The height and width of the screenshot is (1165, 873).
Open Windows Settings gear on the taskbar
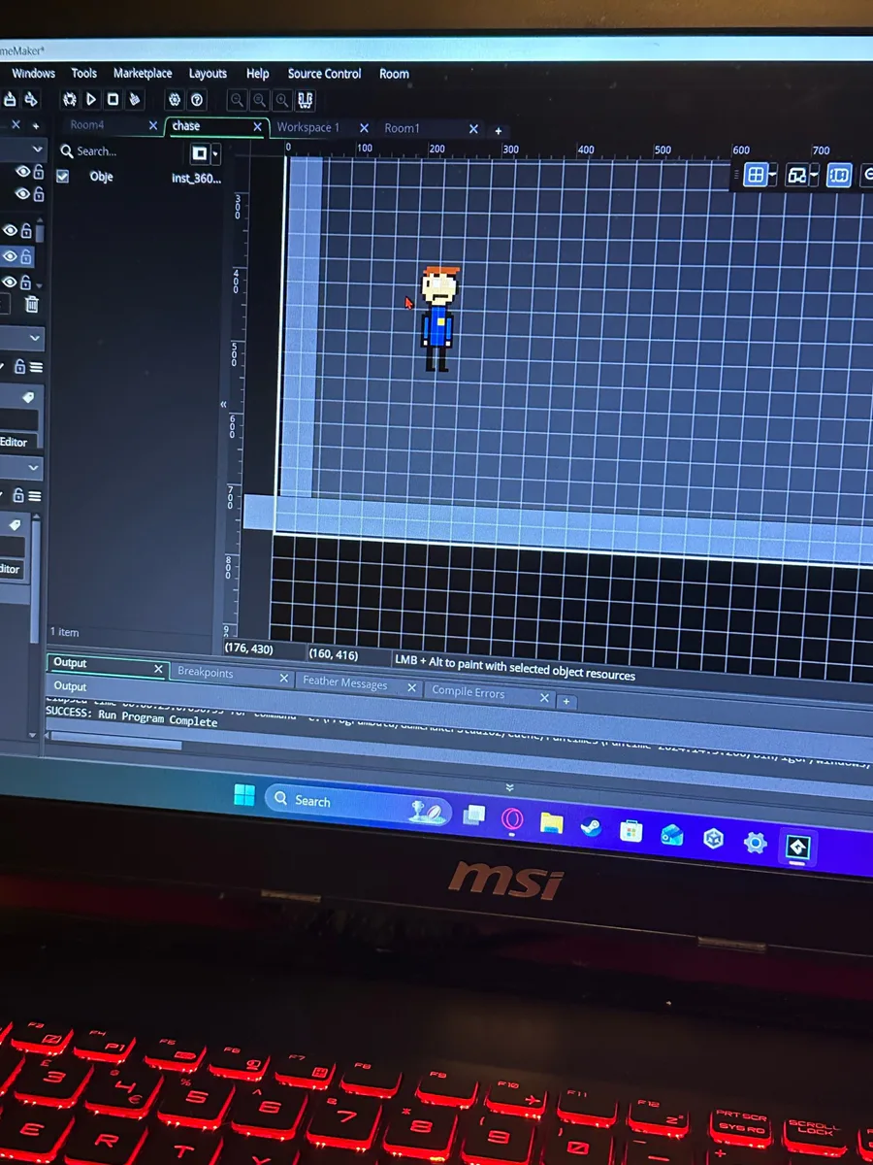tap(755, 843)
